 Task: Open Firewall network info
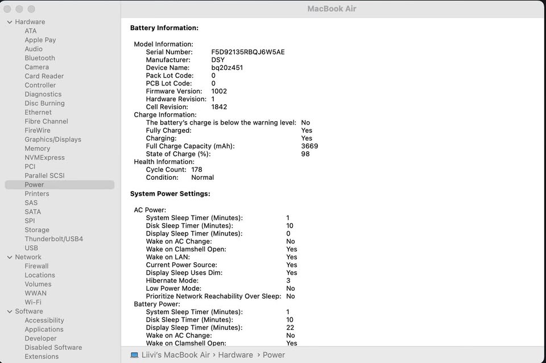click(x=36, y=266)
